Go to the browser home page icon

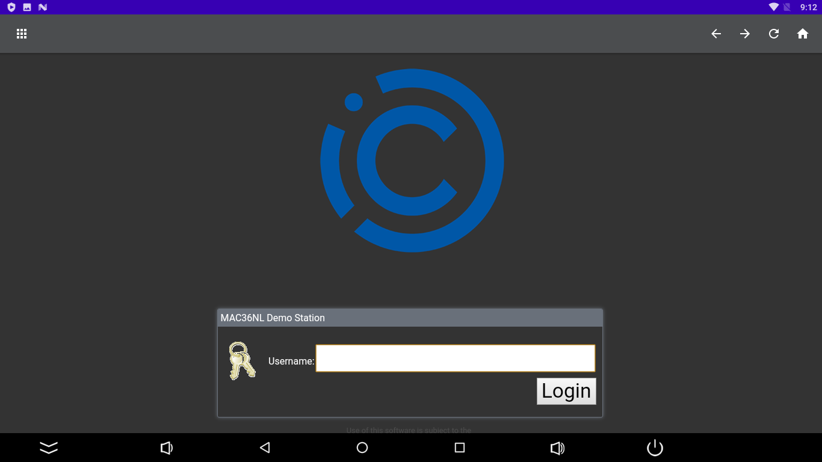pyautogui.click(x=803, y=34)
